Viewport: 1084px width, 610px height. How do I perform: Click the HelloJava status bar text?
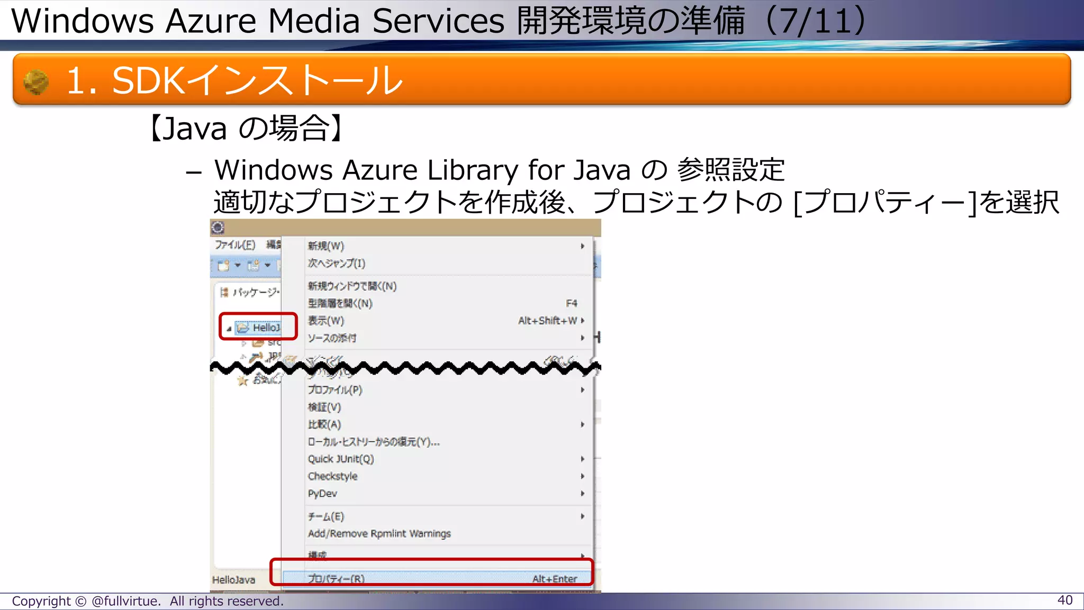(x=233, y=580)
